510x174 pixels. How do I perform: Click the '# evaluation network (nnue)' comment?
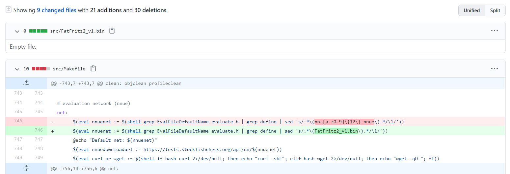[94, 103]
